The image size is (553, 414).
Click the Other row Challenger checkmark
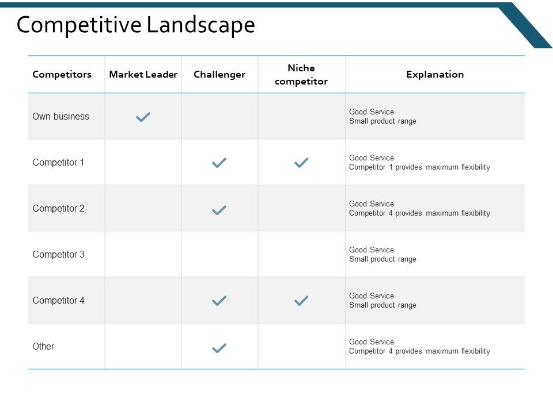(x=219, y=348)
